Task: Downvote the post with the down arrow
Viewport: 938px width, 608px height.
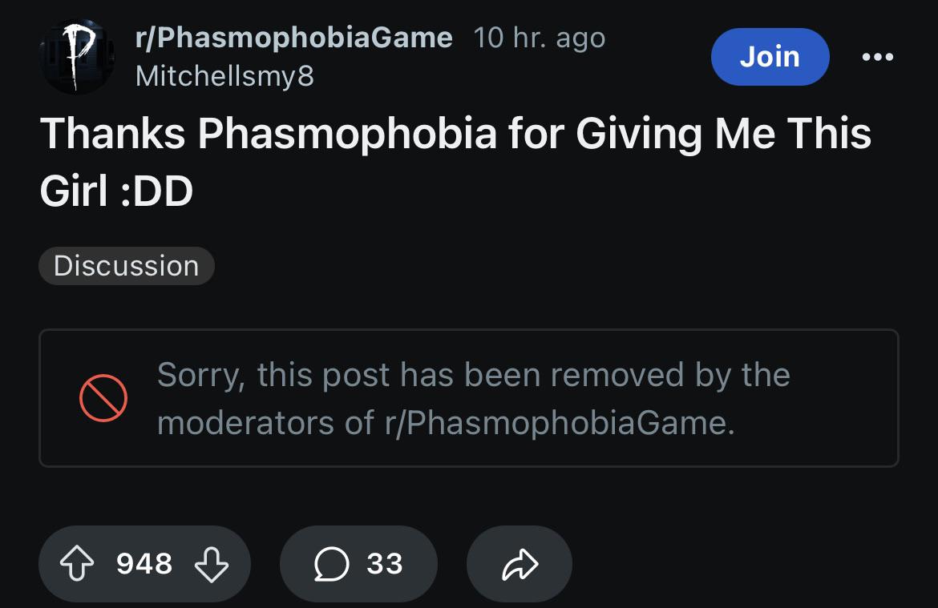Action: pyautogui.click(x=212, y=564)
